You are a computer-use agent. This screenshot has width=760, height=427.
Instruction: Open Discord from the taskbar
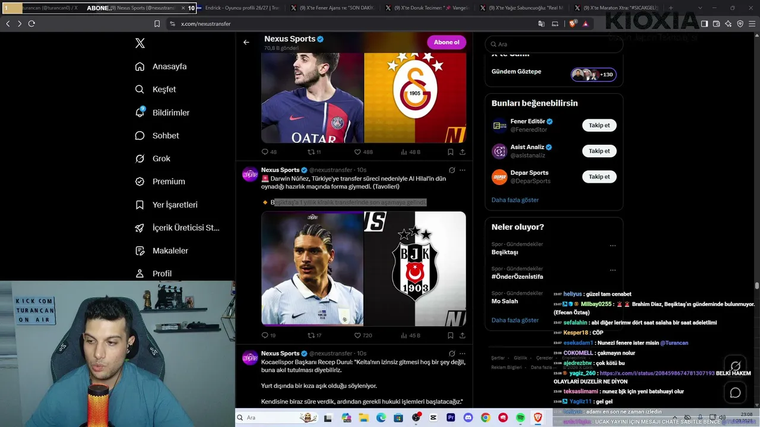(468, 418)
